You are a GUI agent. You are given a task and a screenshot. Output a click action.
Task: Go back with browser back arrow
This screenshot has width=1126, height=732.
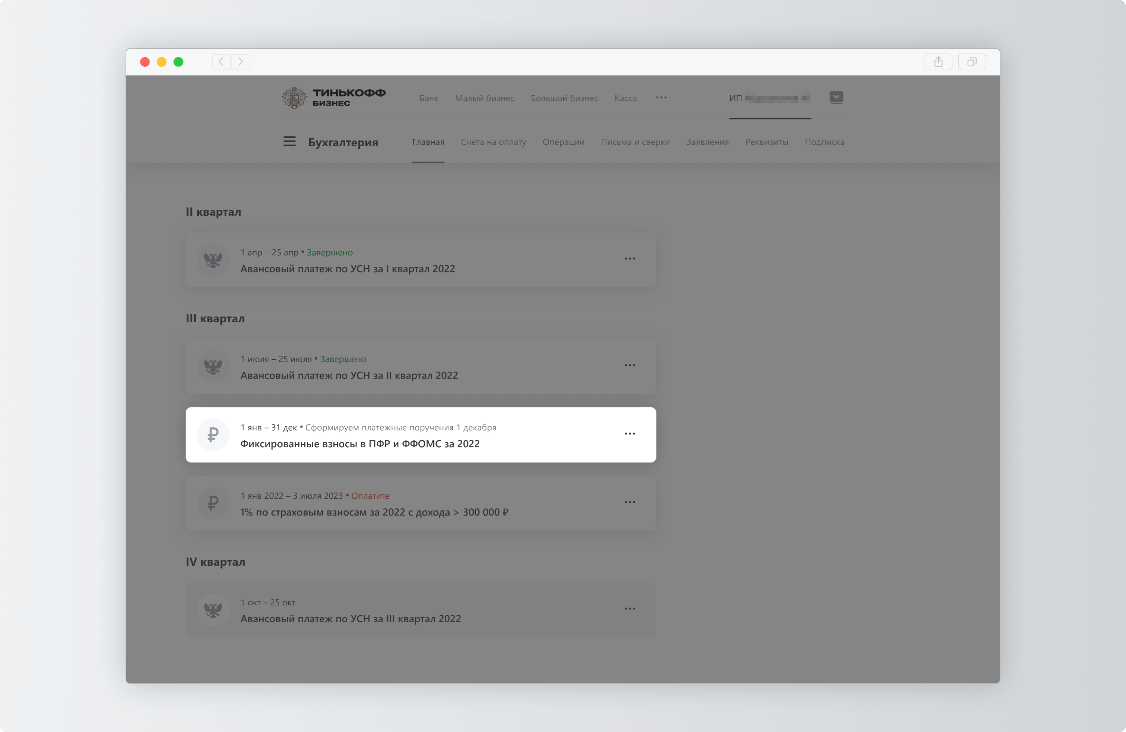(221, 62)
